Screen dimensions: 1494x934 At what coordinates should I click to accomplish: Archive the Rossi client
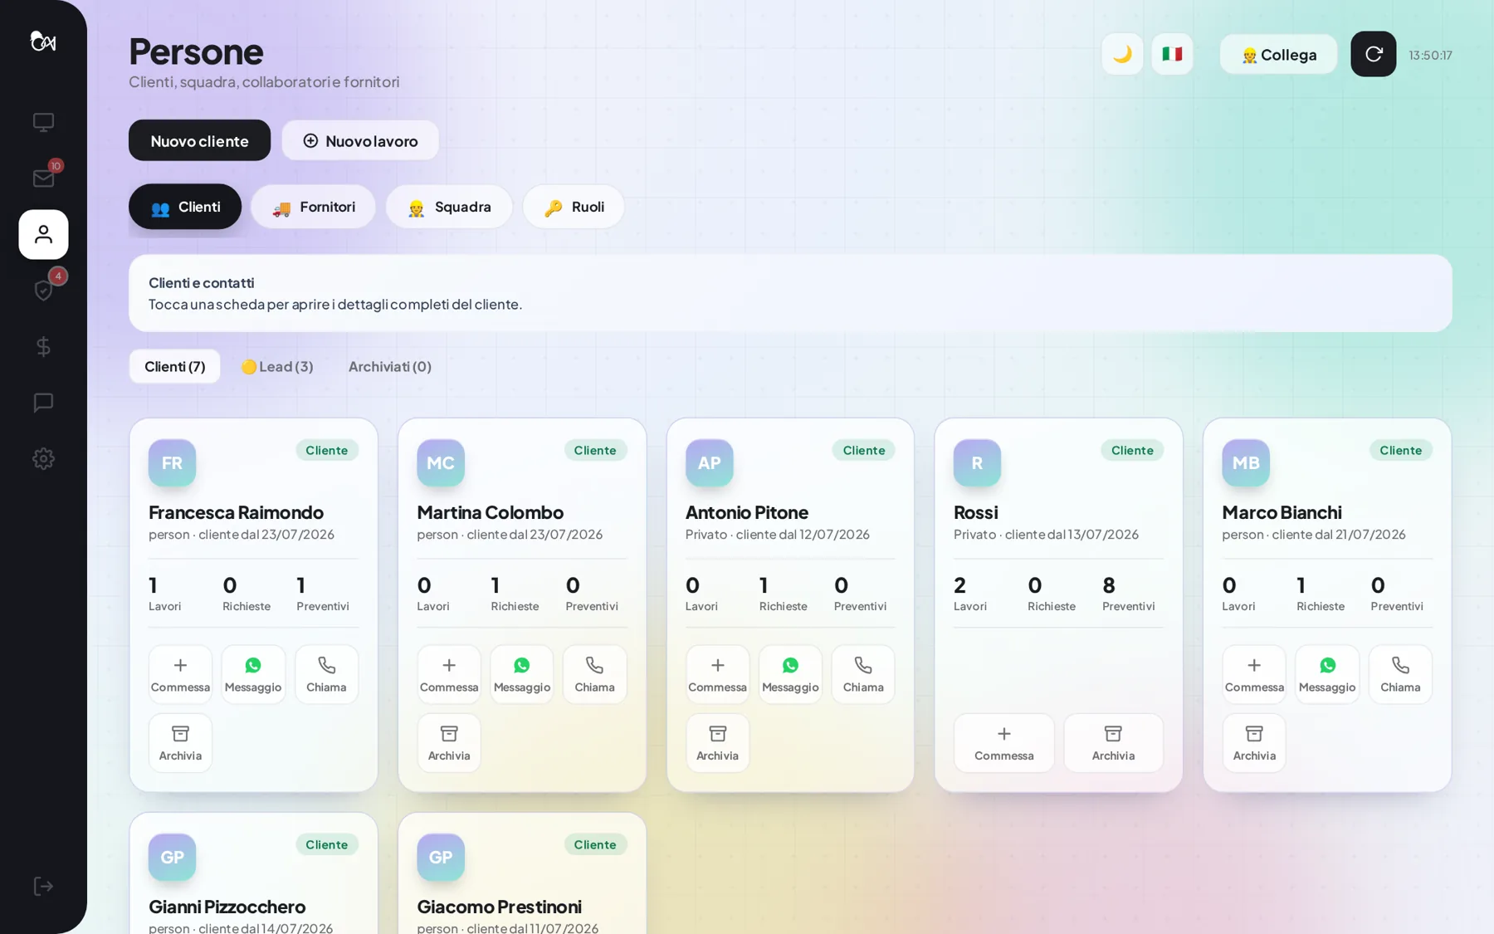pos(1113,743)
